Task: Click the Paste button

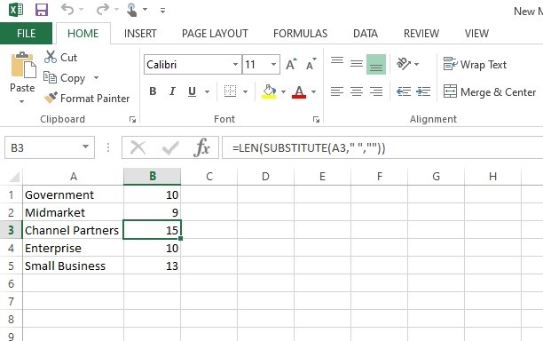Action: click(x=22, y=78)
